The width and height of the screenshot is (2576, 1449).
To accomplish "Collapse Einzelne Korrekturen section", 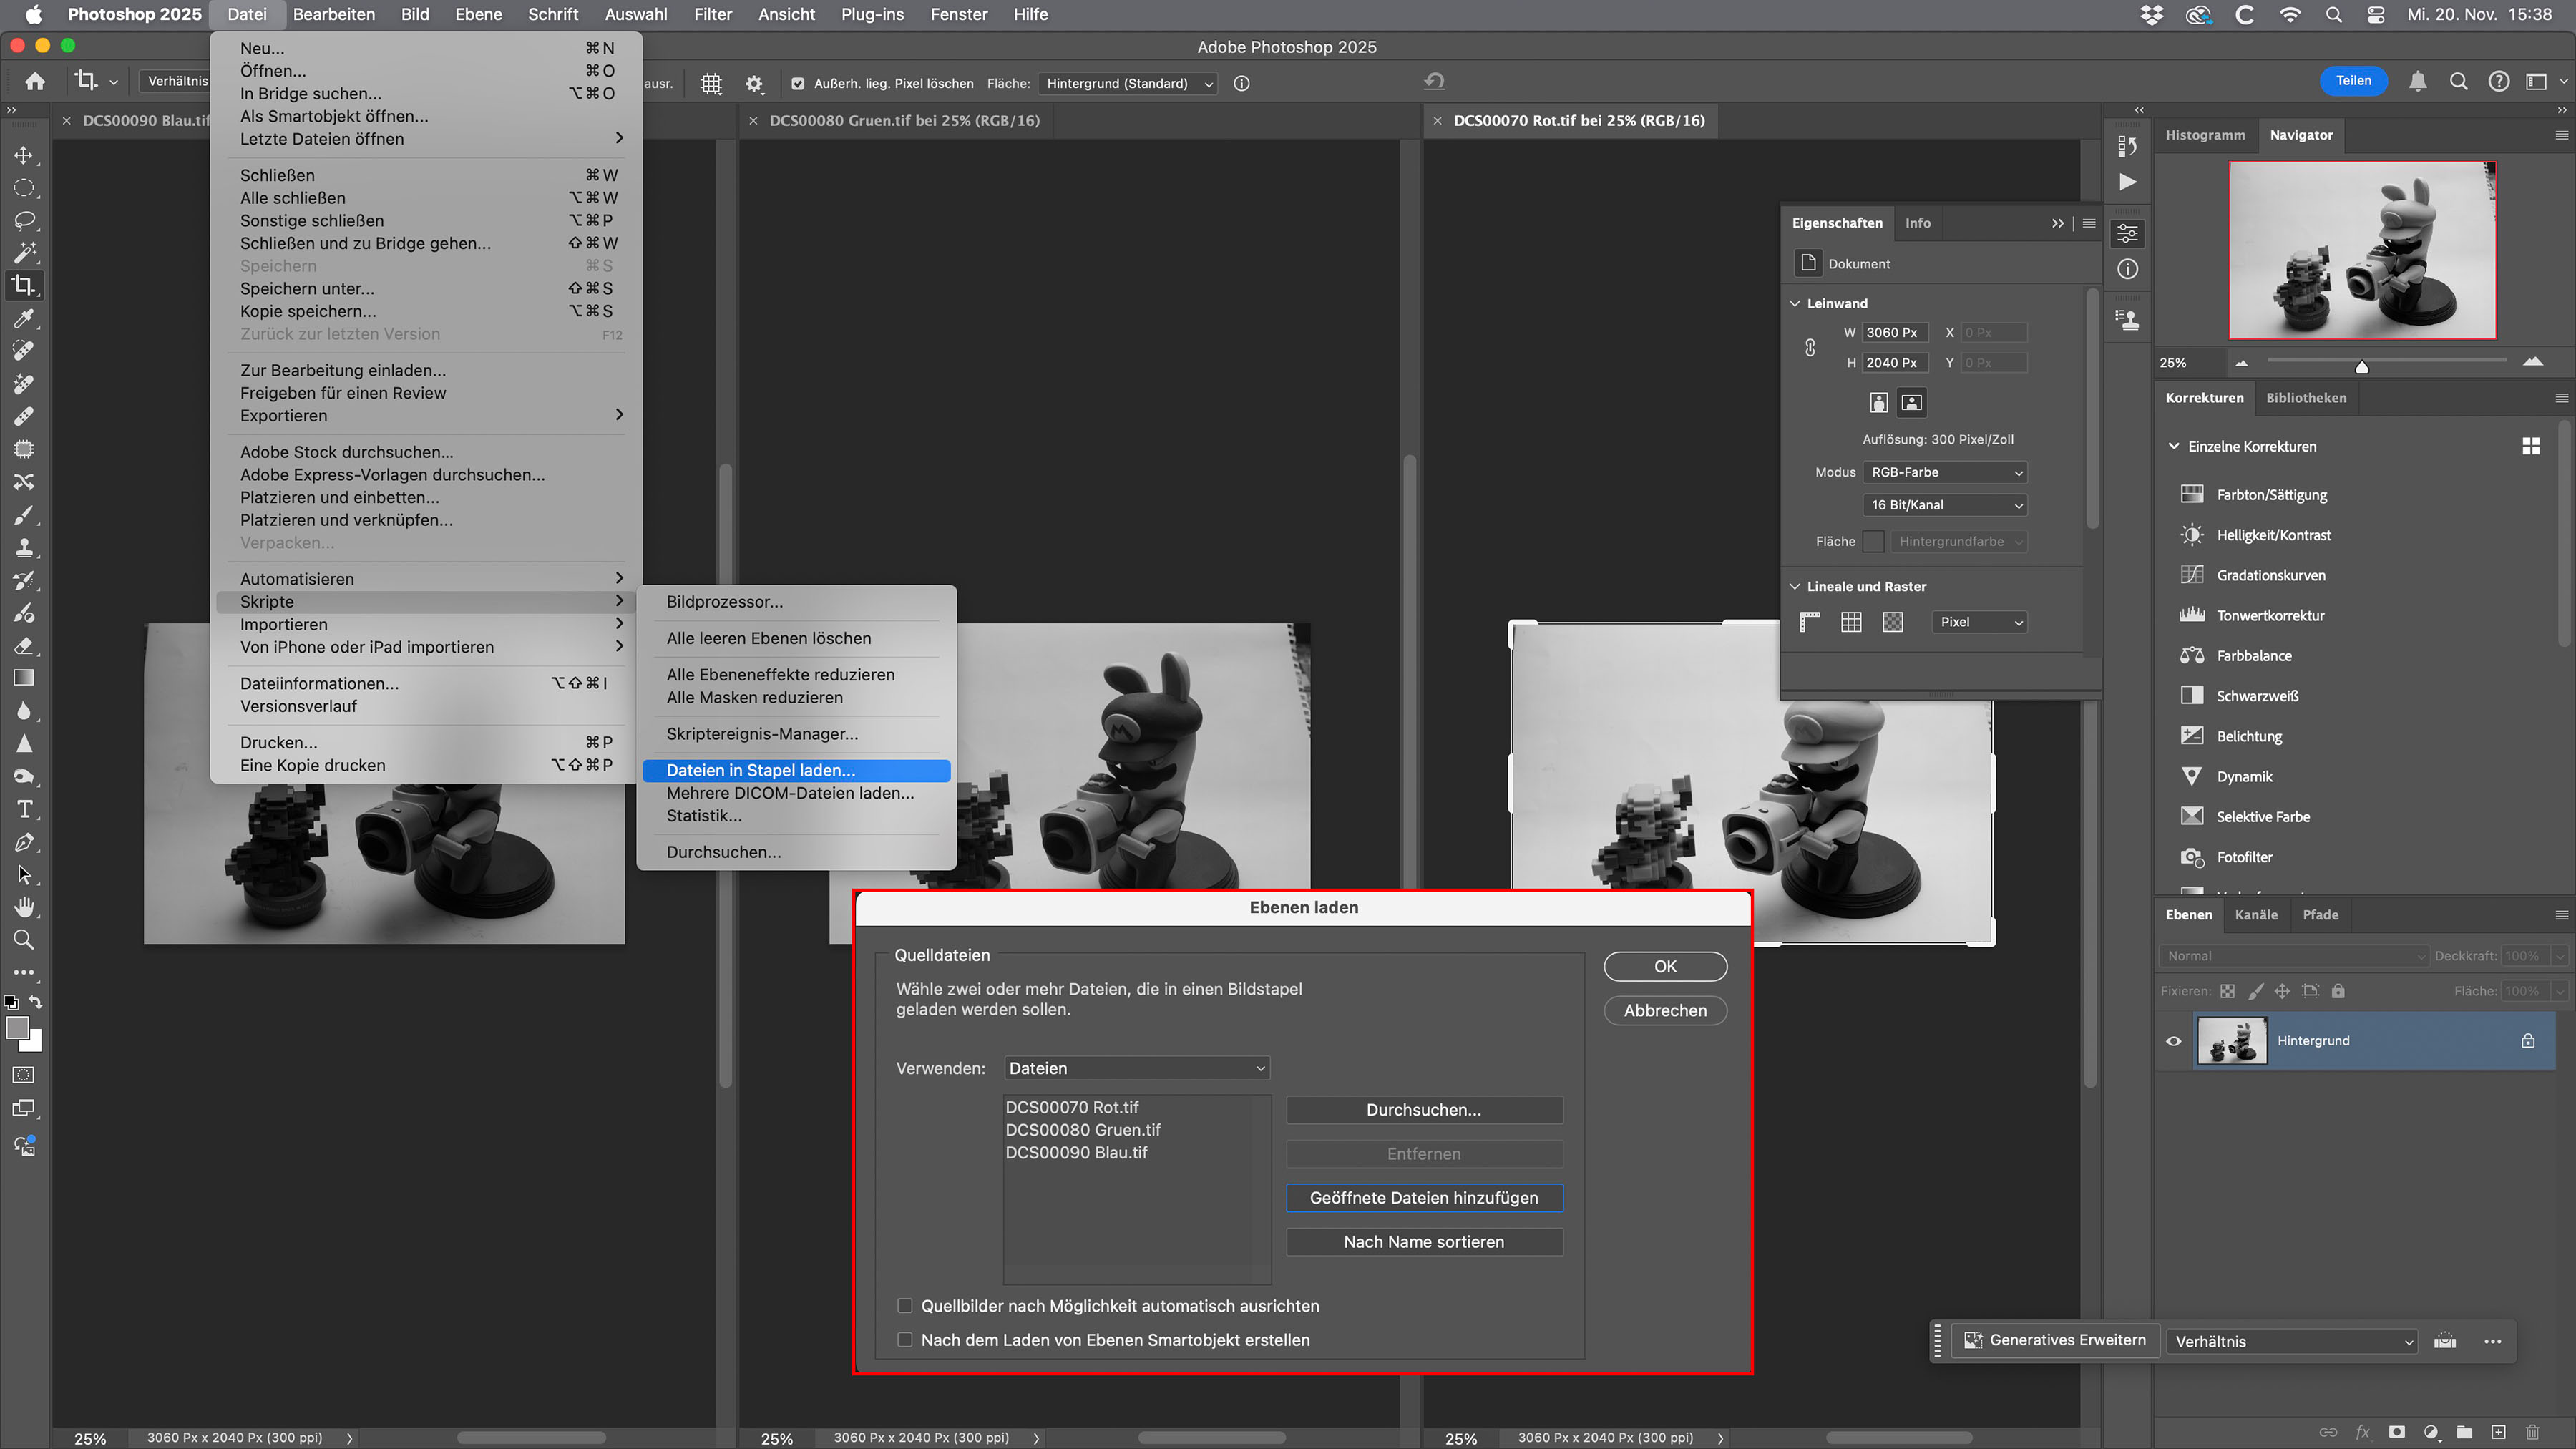I will [2173, 446].
